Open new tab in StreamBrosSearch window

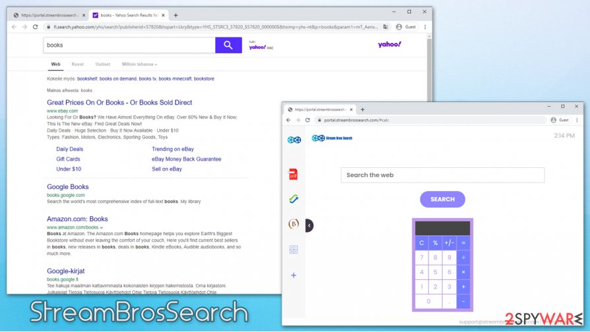pyautogui.click(x=363, y=109)
